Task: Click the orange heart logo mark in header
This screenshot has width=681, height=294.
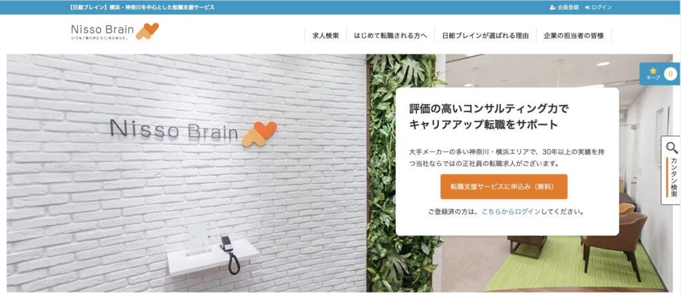Action: click(147, 31)
